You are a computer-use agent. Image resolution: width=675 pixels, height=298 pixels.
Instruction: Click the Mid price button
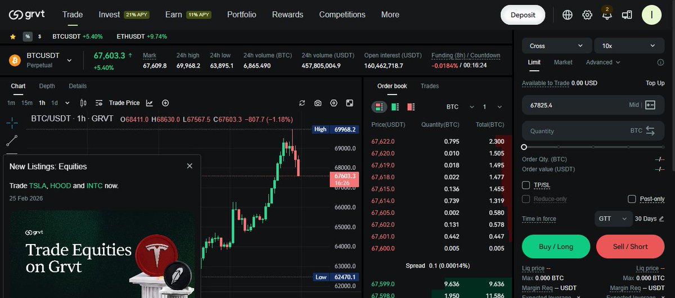click(x=634, y=105)
